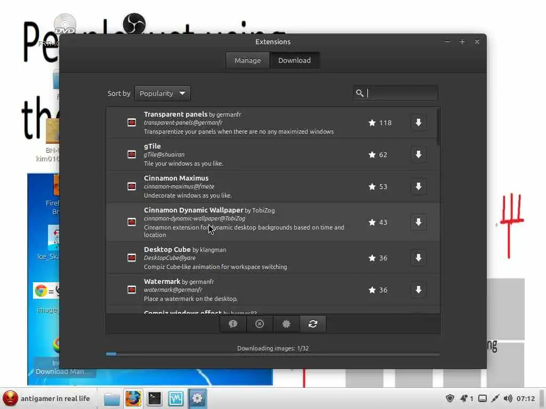Click the uninstall circle-x button

pyautogui.click(x=260, y=324)
